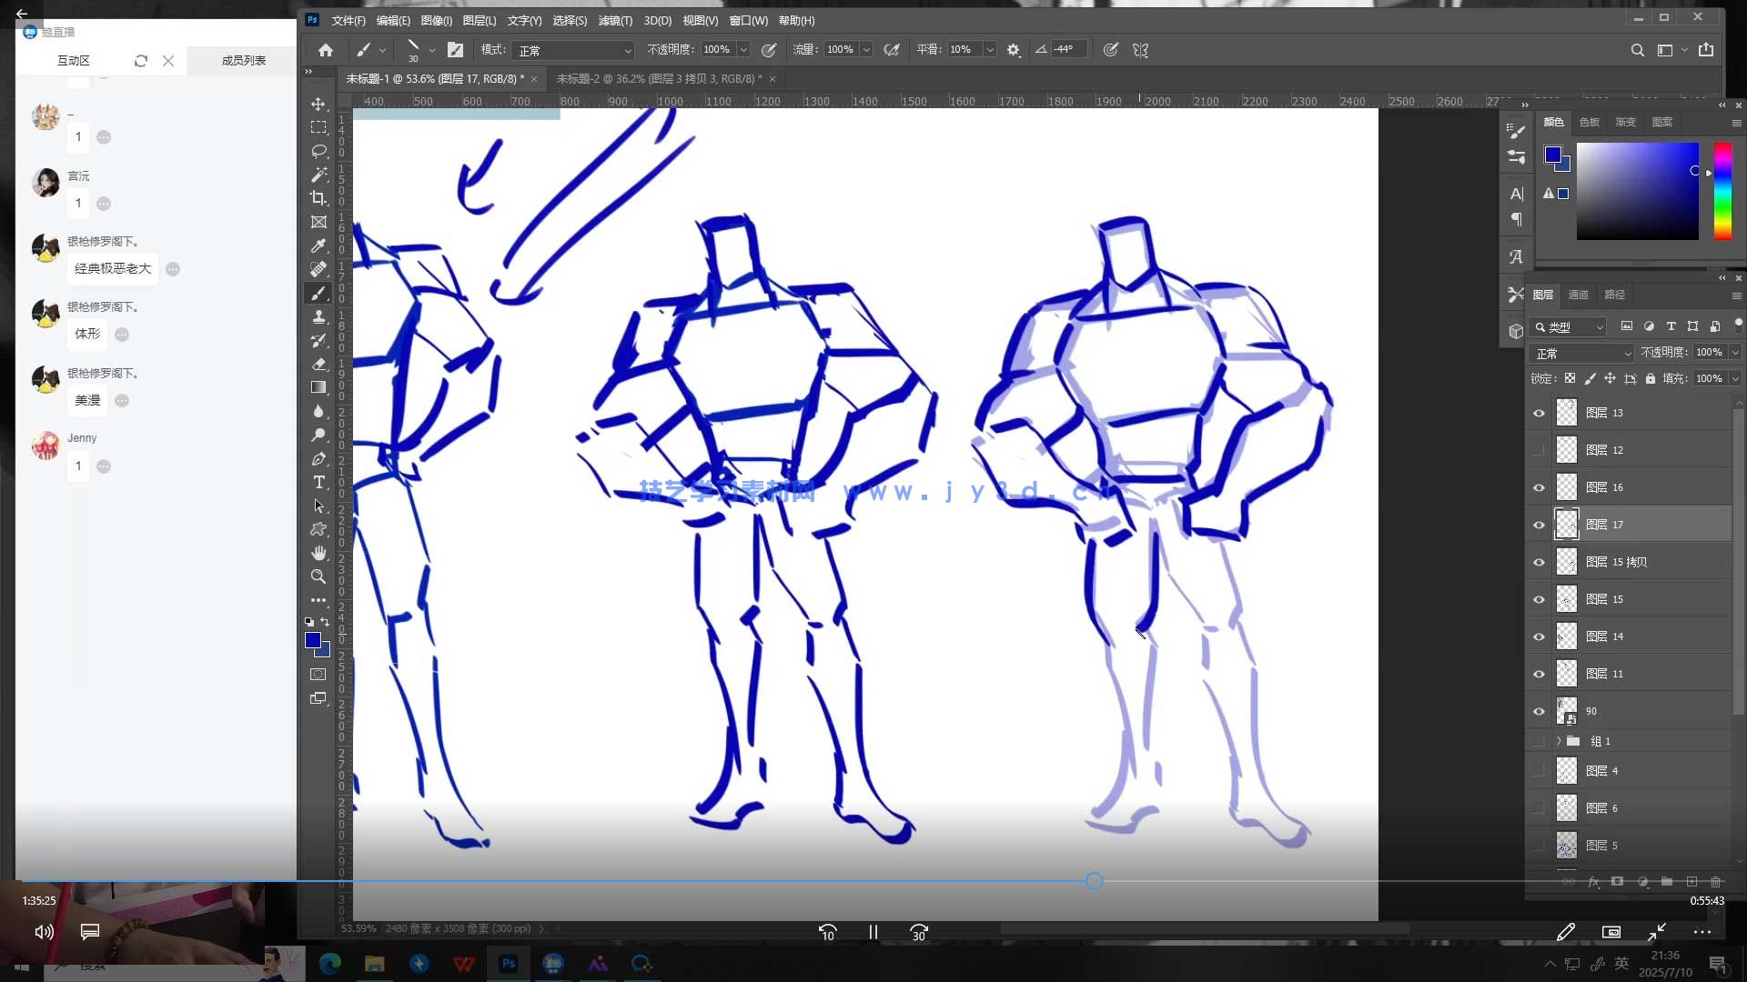The height and width of the screenshot is (982, 1747).
Task: Hide layer 图层 13 visibility
Action: point(1539,413)
